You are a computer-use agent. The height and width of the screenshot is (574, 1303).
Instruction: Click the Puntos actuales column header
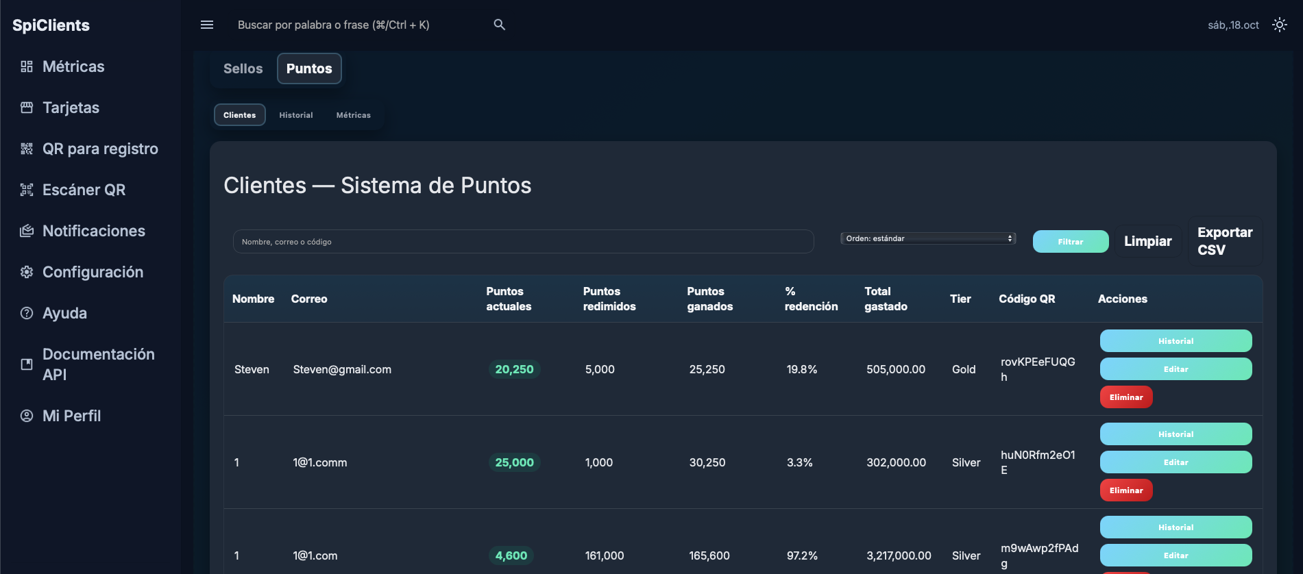click(x=509, y=299)
